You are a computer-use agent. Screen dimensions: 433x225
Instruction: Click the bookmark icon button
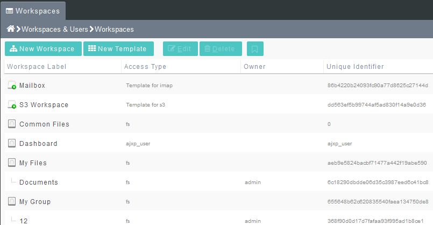255,49
